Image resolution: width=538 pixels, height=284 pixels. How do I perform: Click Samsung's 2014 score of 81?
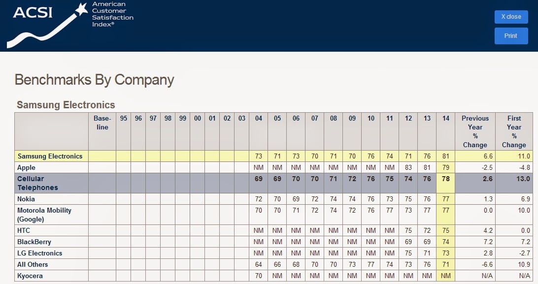coord(446,156)
